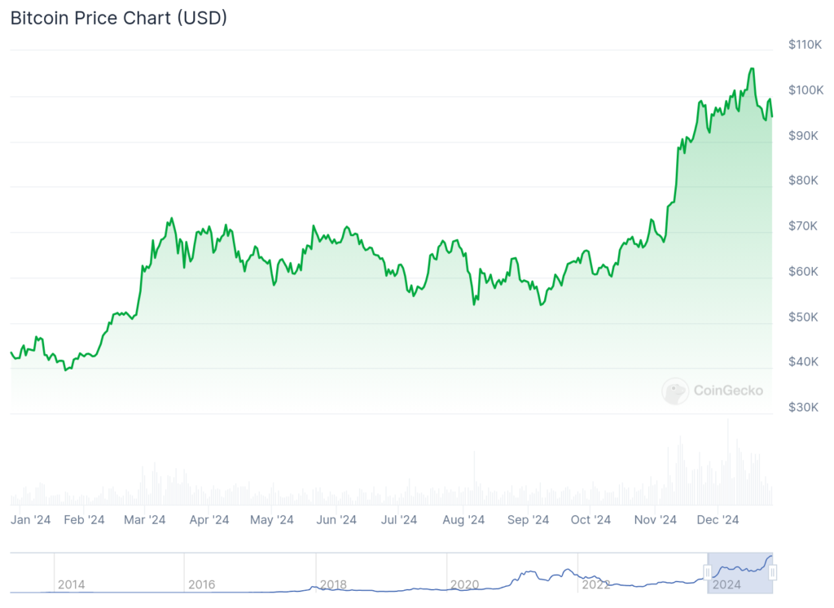Click the Bitcoin Price Chart (USD) title

click(119, 18)
